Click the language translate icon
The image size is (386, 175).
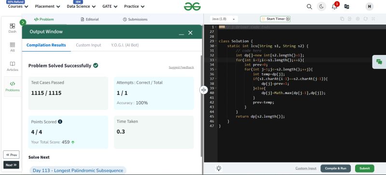pos(346,7)
